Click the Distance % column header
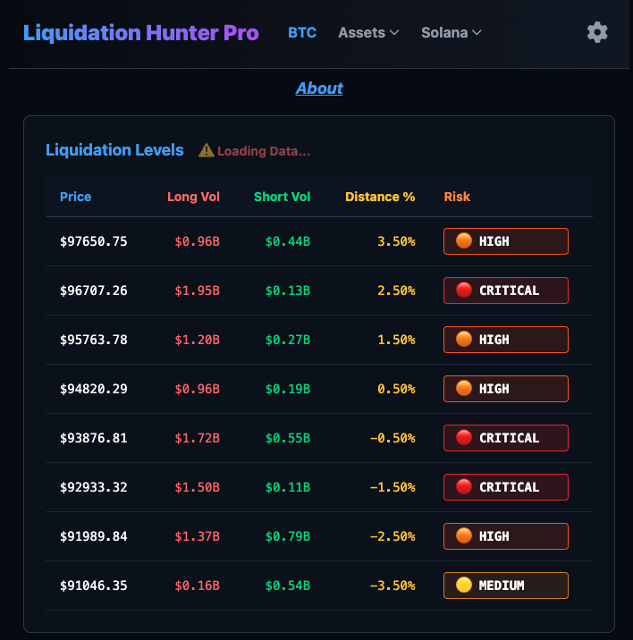Image resolution: width=633 pixels, height=640 pixels. click(380, 197)
